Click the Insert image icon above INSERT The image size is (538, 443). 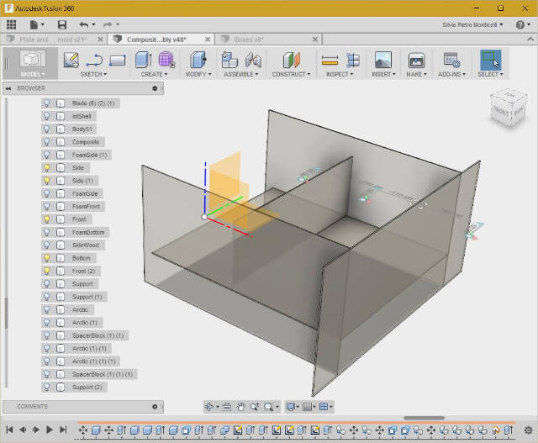382,60
